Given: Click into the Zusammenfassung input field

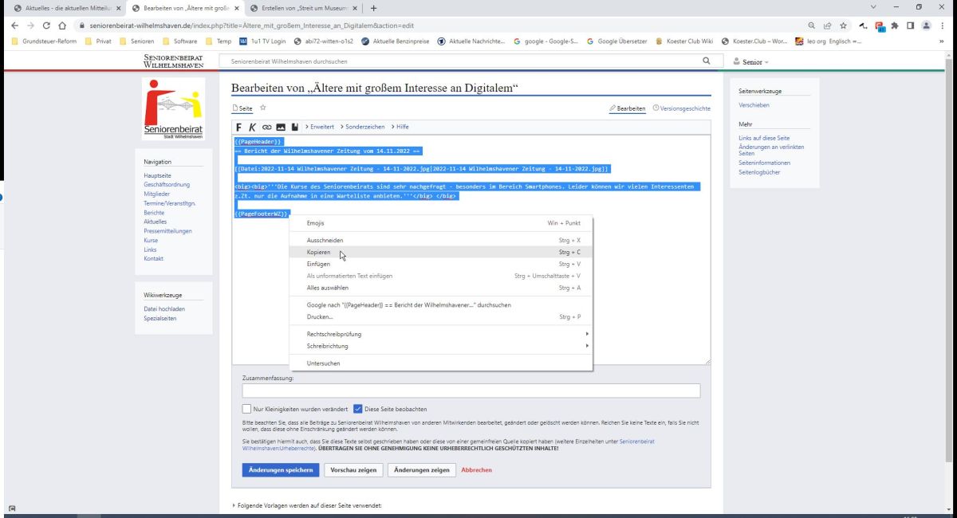Looking at the screenshot, I should [471, 390].
